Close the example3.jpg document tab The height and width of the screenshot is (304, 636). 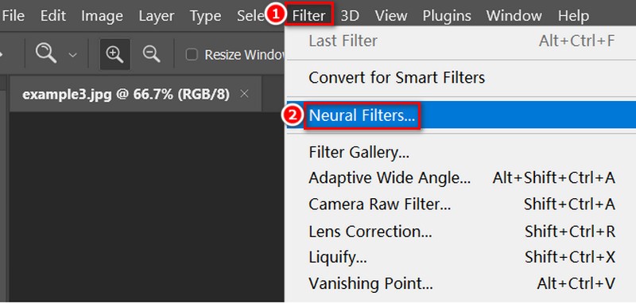coord(244,94)
